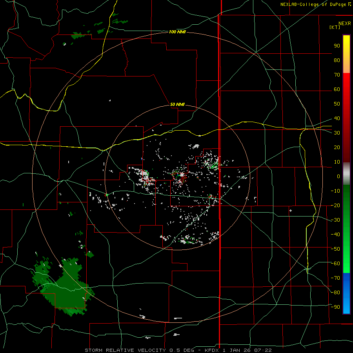Click the gray zero-velocity segment of color bar

coord(346,174)
